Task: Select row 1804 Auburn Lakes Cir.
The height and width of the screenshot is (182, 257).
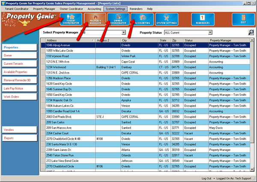Action: (x=145, y=106)
